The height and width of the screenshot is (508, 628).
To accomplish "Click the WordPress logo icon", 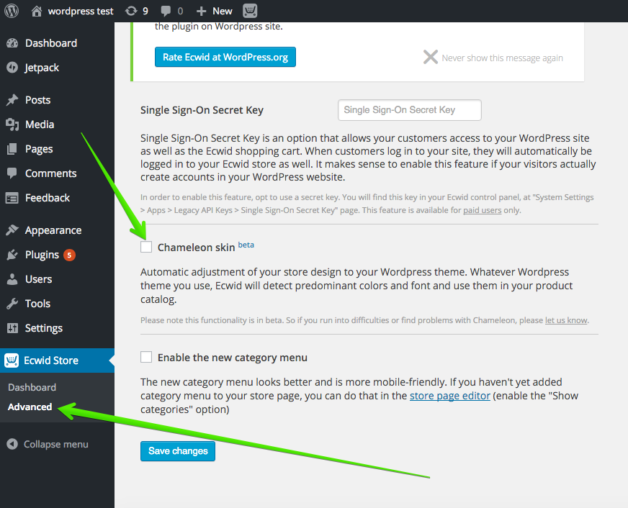I will 12,11.
